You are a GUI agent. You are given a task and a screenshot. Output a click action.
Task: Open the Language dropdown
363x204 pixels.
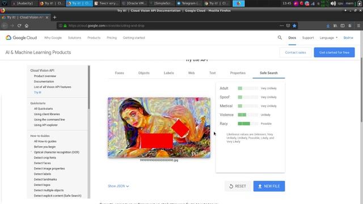click(x=328, y=38)
